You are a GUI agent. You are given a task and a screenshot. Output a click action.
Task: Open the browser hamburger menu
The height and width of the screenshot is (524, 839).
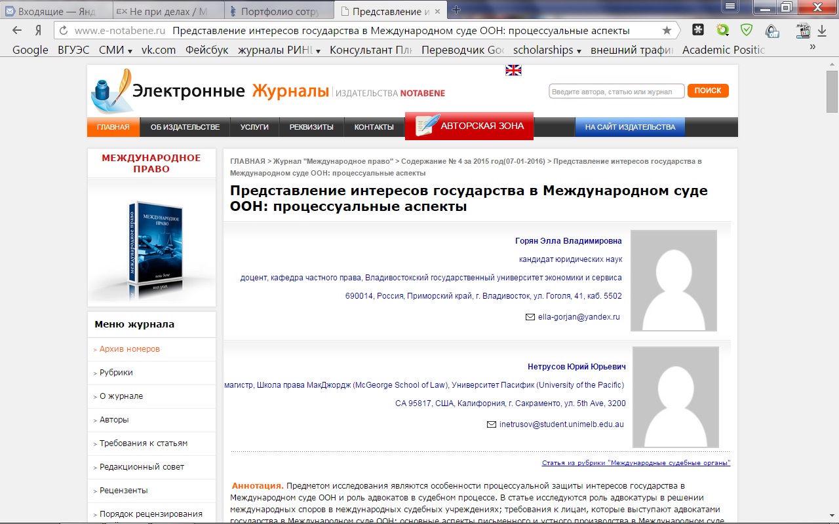730,7
